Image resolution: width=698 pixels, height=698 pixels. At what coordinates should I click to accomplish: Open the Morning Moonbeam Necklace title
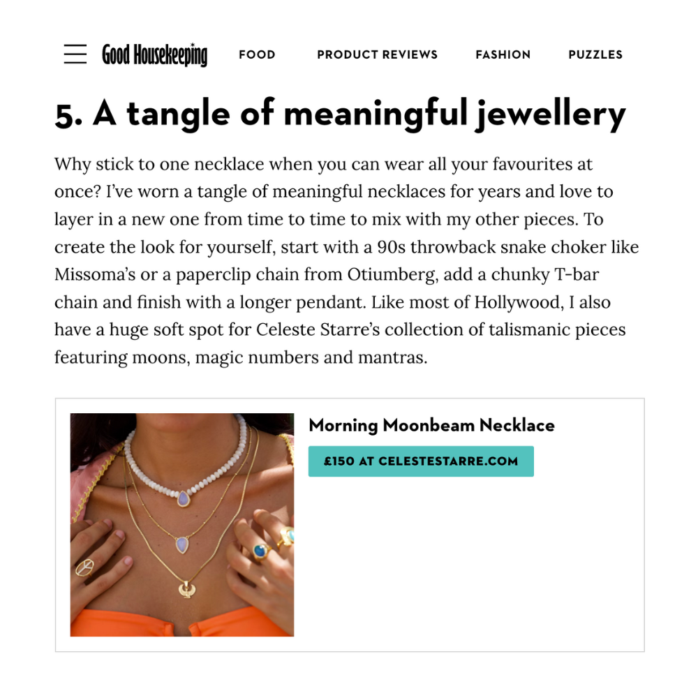click(x=431, y=425)
